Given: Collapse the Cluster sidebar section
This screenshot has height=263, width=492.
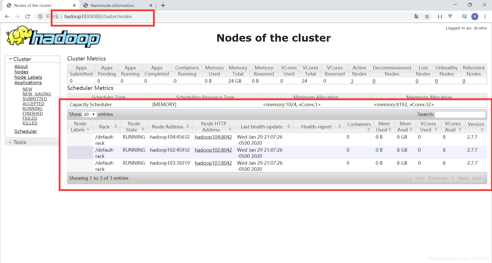Looking at the screenshot, I should 33,59.
